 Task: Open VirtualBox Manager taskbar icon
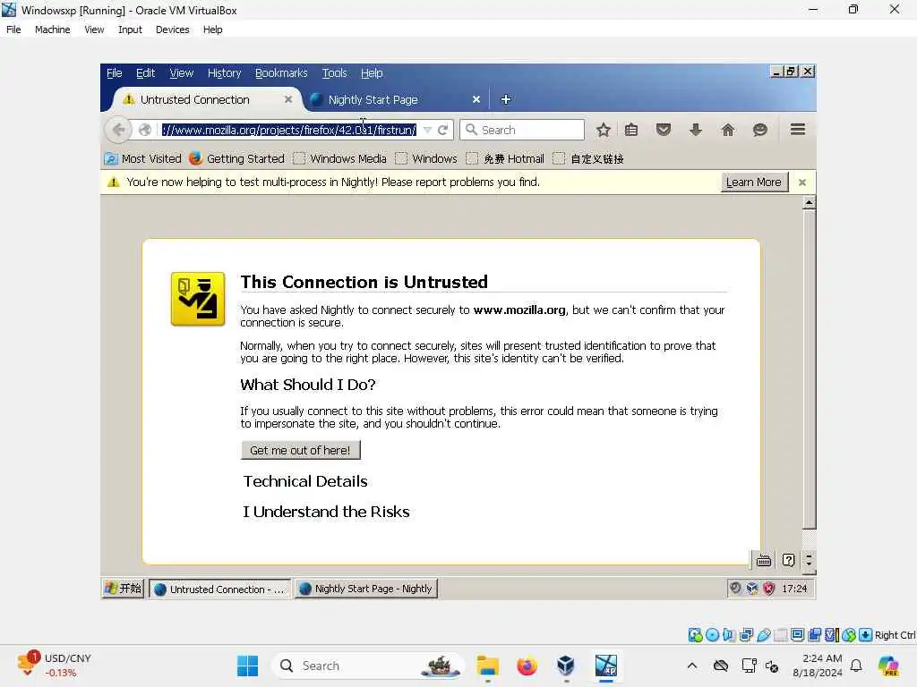[566, 666]
